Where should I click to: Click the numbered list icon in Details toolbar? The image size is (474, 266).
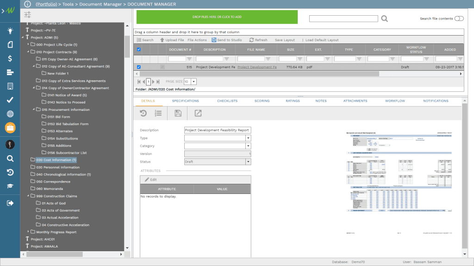click(x=158, y=113)
